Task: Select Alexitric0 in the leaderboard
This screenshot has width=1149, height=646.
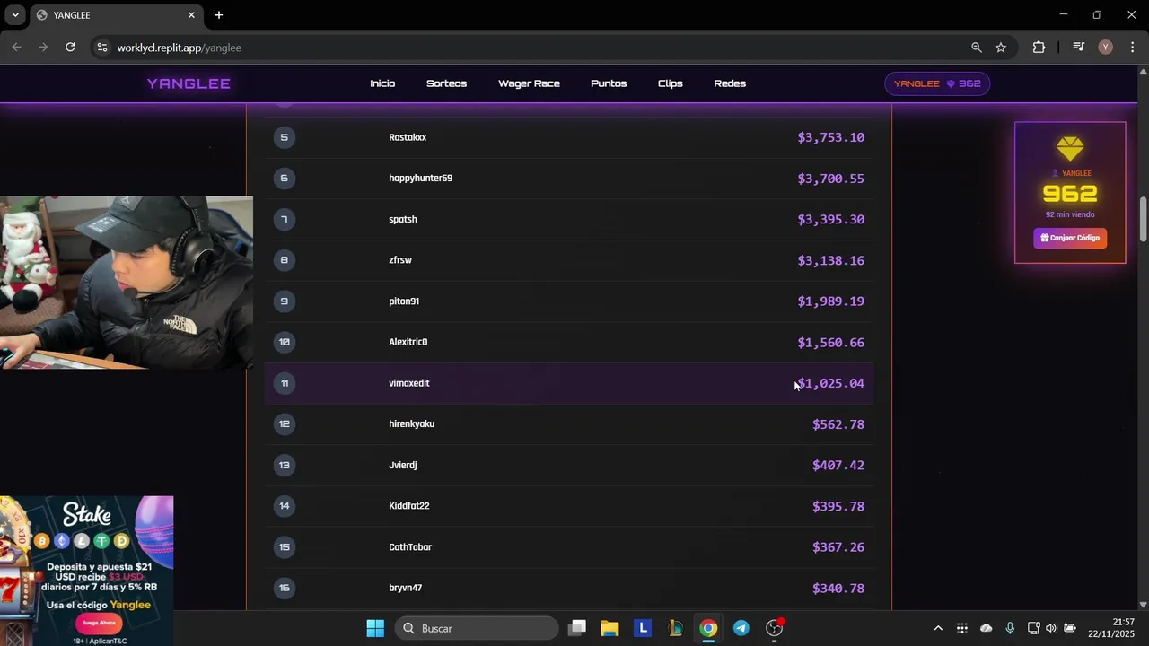Action: (408, 343)
